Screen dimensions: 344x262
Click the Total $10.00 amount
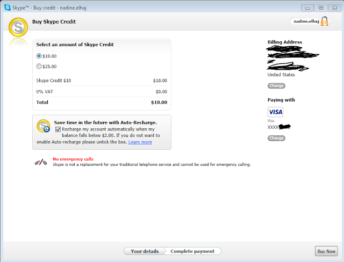pyautogui.click(x=159, y=103)
